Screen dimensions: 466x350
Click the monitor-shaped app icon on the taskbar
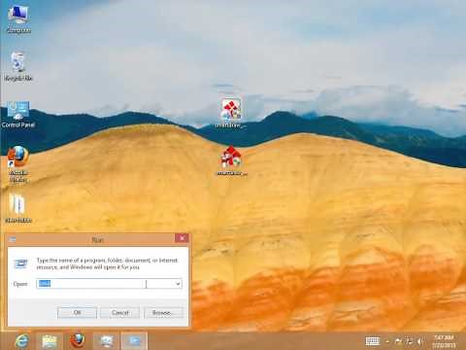pos(107,341)
